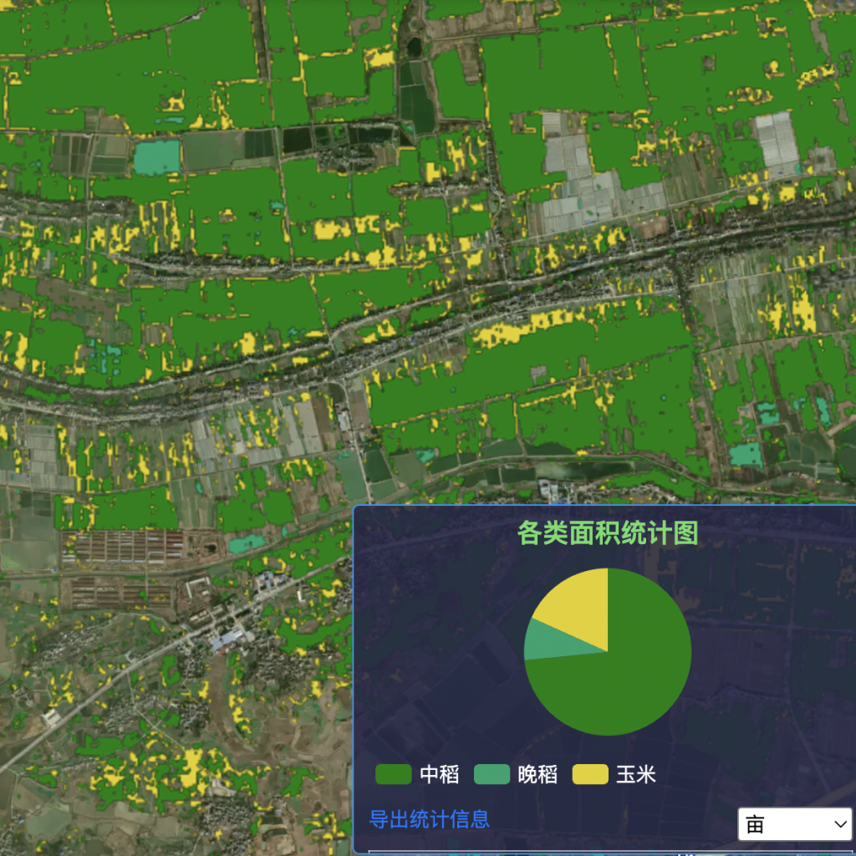
Task: Open the 亩 area unit dropdown
Action: (x=794, y=824)
